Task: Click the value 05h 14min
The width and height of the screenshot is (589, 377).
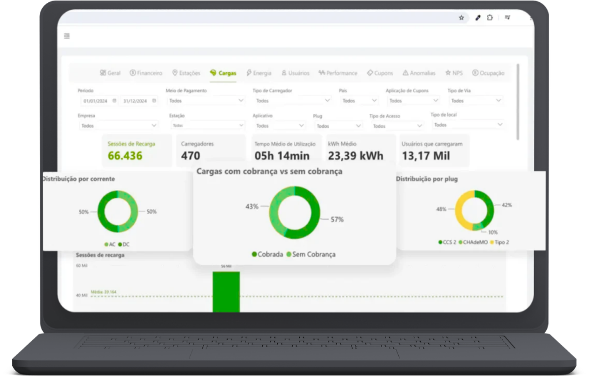Action: (x=282, y=155)
